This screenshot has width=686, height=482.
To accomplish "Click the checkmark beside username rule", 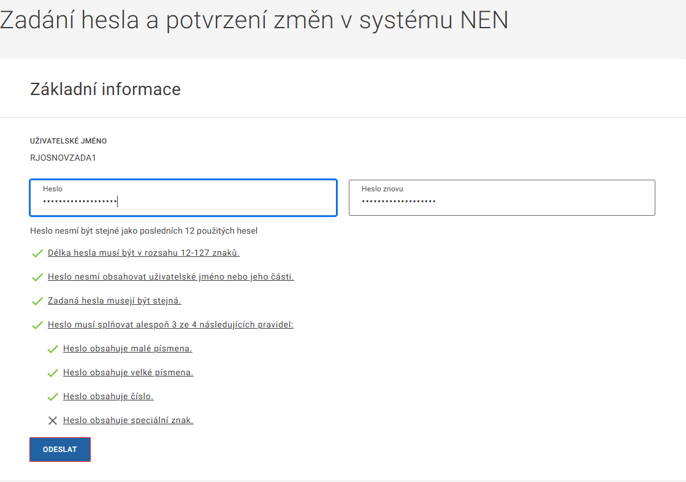I will 37,277.
